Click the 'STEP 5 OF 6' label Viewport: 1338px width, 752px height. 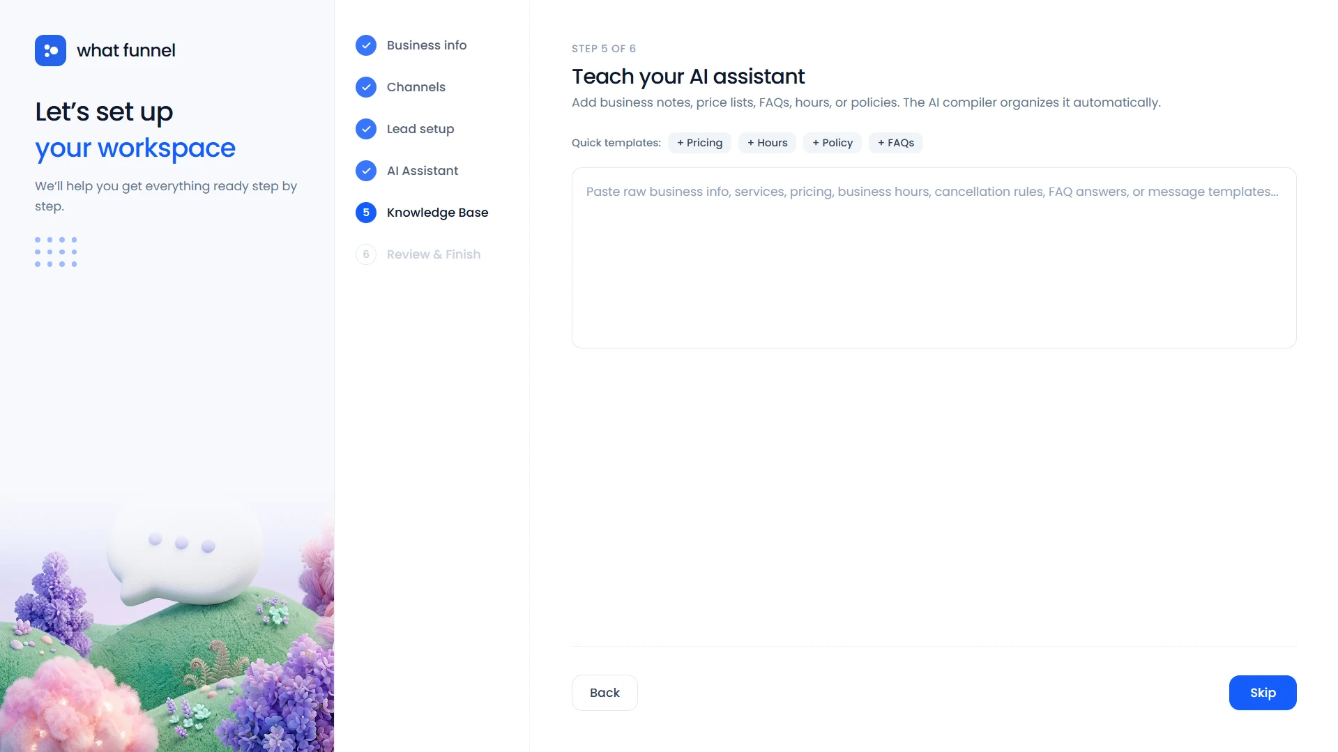[x=604, y=49]
